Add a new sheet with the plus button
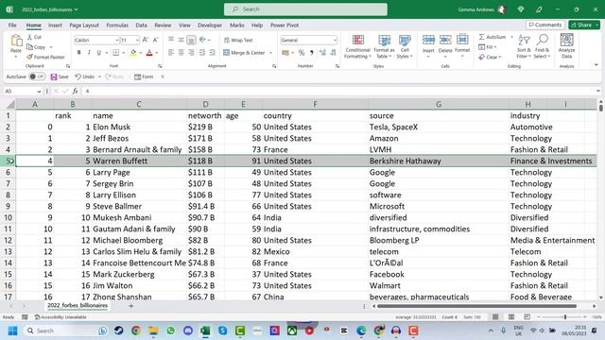The width and height of the screenshot is (605, 340). coord(130,306)
